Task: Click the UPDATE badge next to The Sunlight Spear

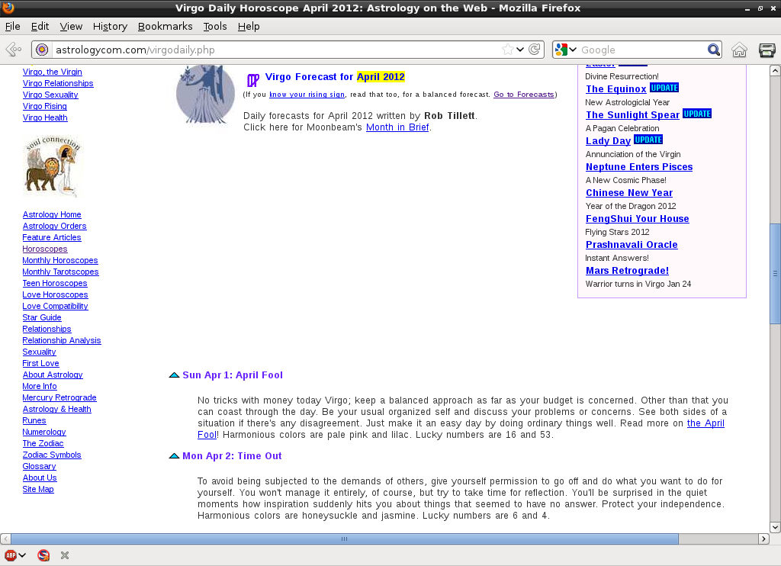Action: 697,114
